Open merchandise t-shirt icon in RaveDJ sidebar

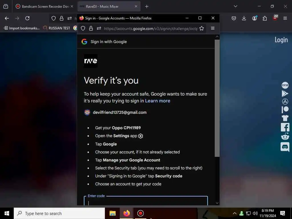[285, 118]
